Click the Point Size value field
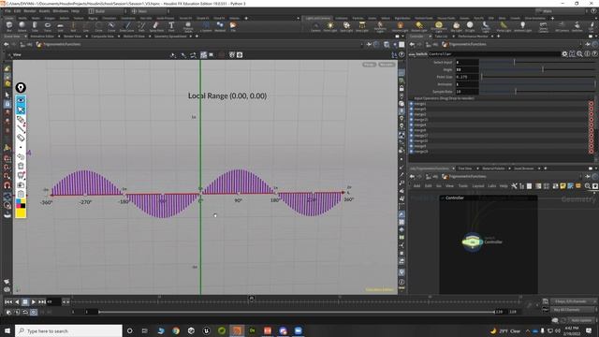Image resolution: width=599 pixels, height=337 pixels. (x=467, y=77)
